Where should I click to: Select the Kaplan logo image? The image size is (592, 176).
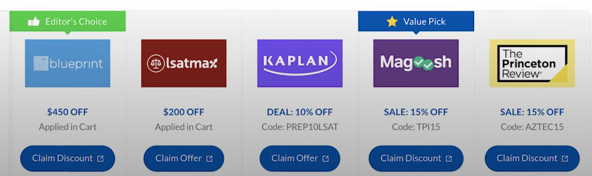[x=300, y=63]
